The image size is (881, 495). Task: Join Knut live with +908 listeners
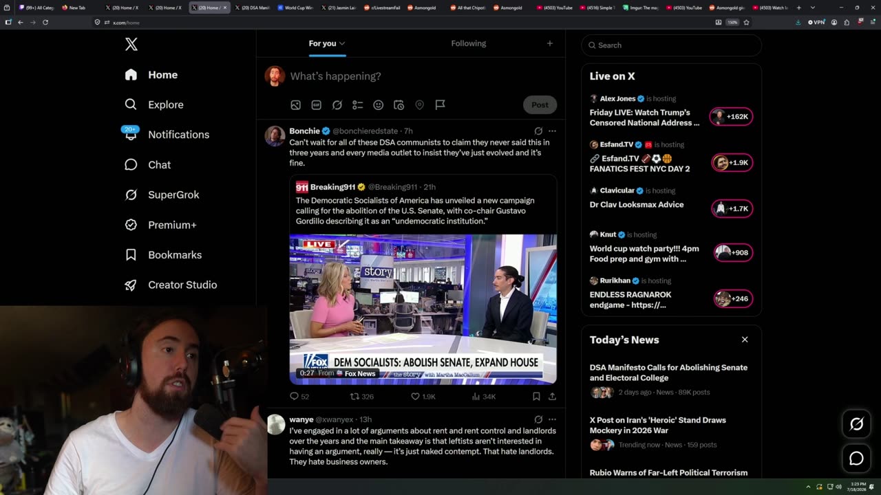click(732, 252)
